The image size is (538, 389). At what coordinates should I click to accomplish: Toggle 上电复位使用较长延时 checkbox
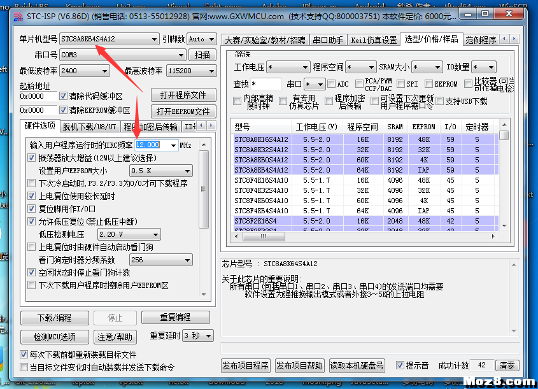click(32, 196)
